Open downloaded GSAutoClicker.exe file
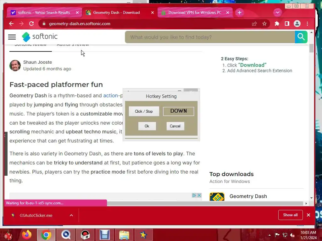The width and height of the screenshot is (322, 241). 36,215
